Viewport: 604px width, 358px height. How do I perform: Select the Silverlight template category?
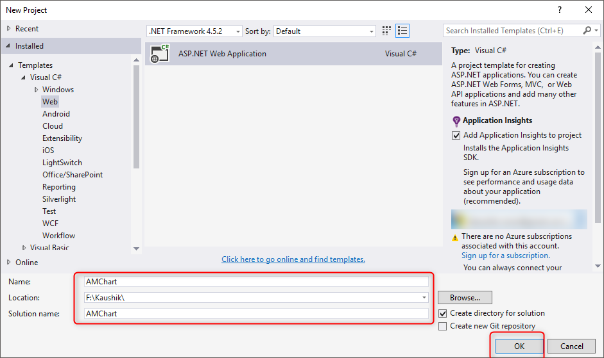(x=59, y=199)
